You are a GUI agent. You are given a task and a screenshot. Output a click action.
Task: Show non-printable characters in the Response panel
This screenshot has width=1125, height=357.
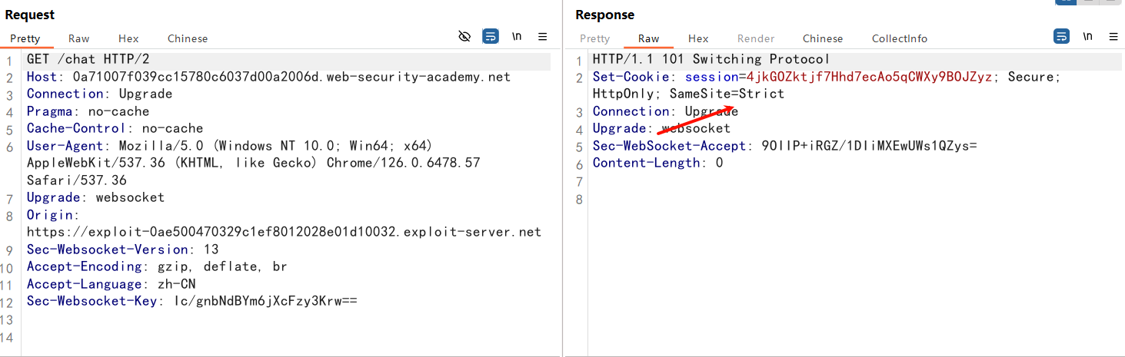1087,36
